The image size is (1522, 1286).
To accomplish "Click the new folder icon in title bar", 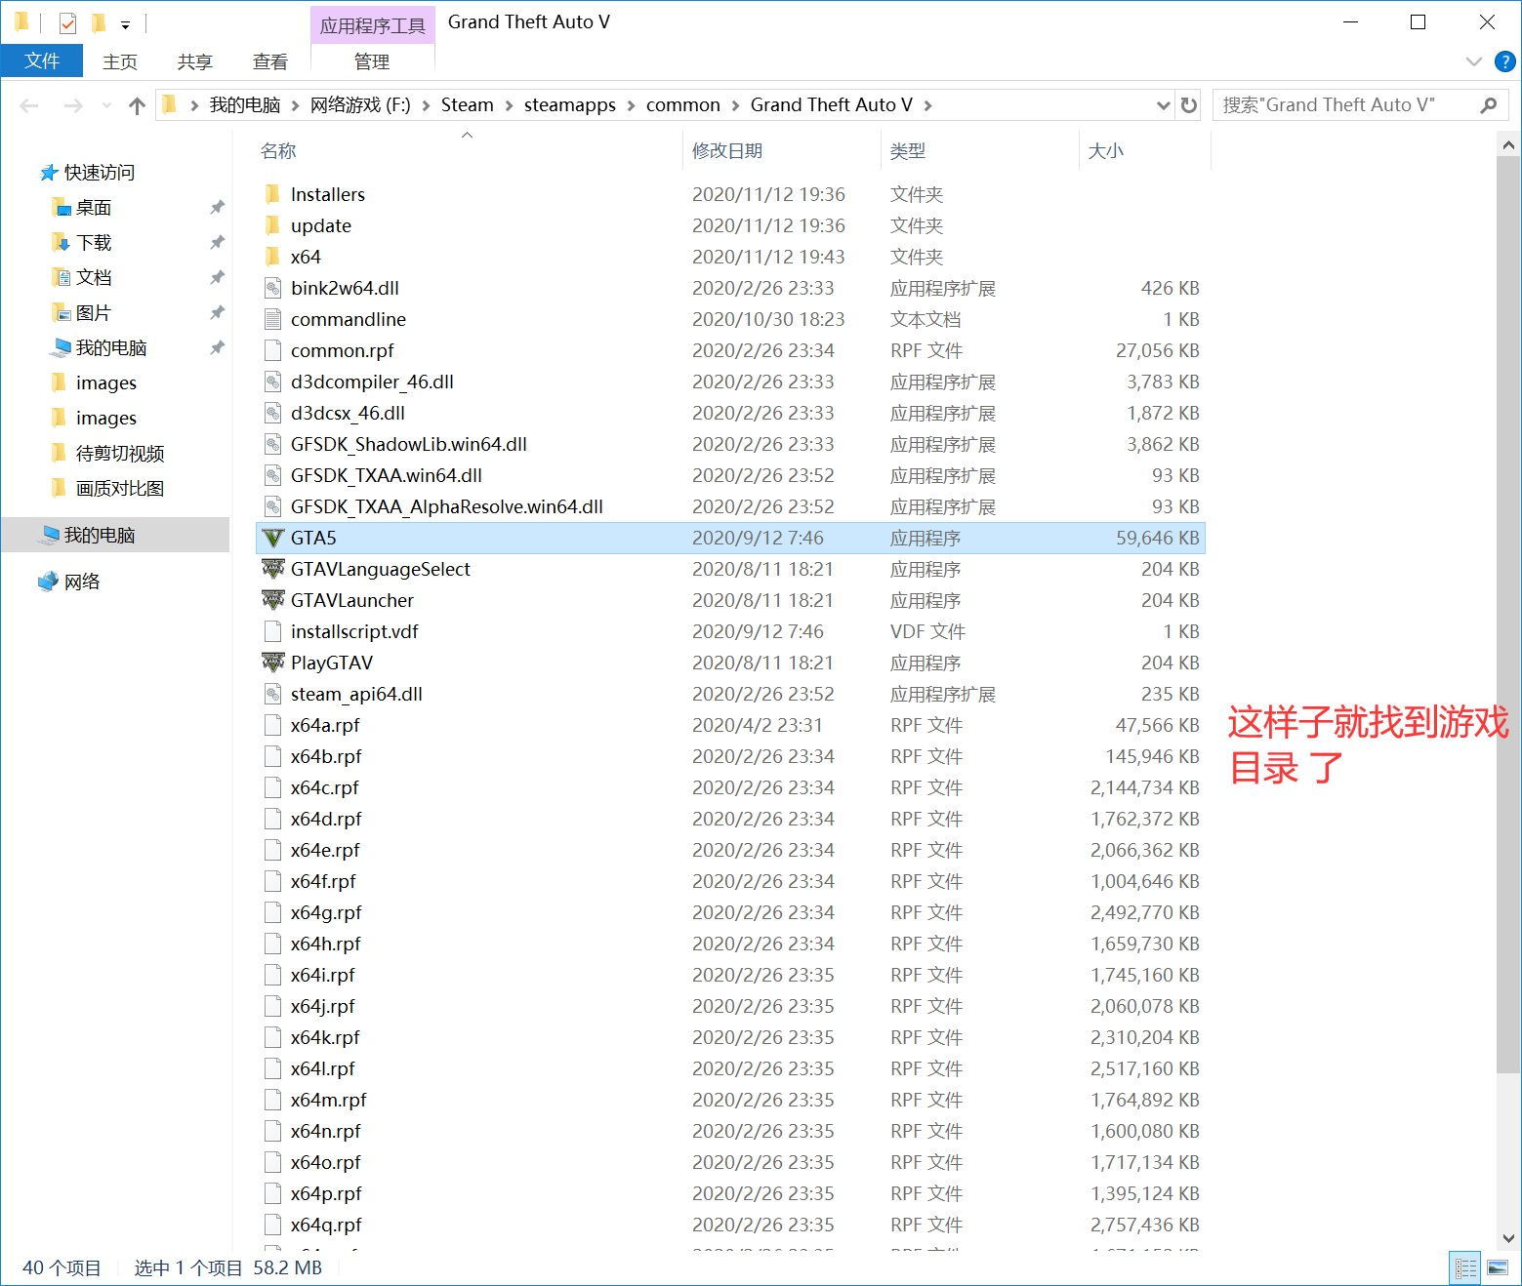I will pos(98,22).
